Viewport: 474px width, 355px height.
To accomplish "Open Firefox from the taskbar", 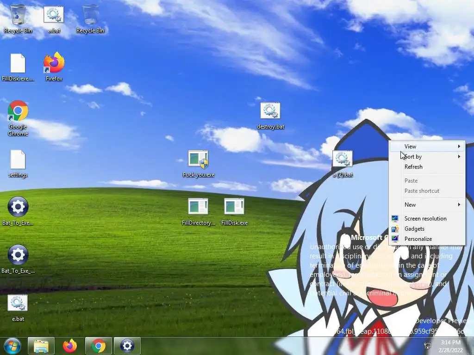I will (70, 346).
